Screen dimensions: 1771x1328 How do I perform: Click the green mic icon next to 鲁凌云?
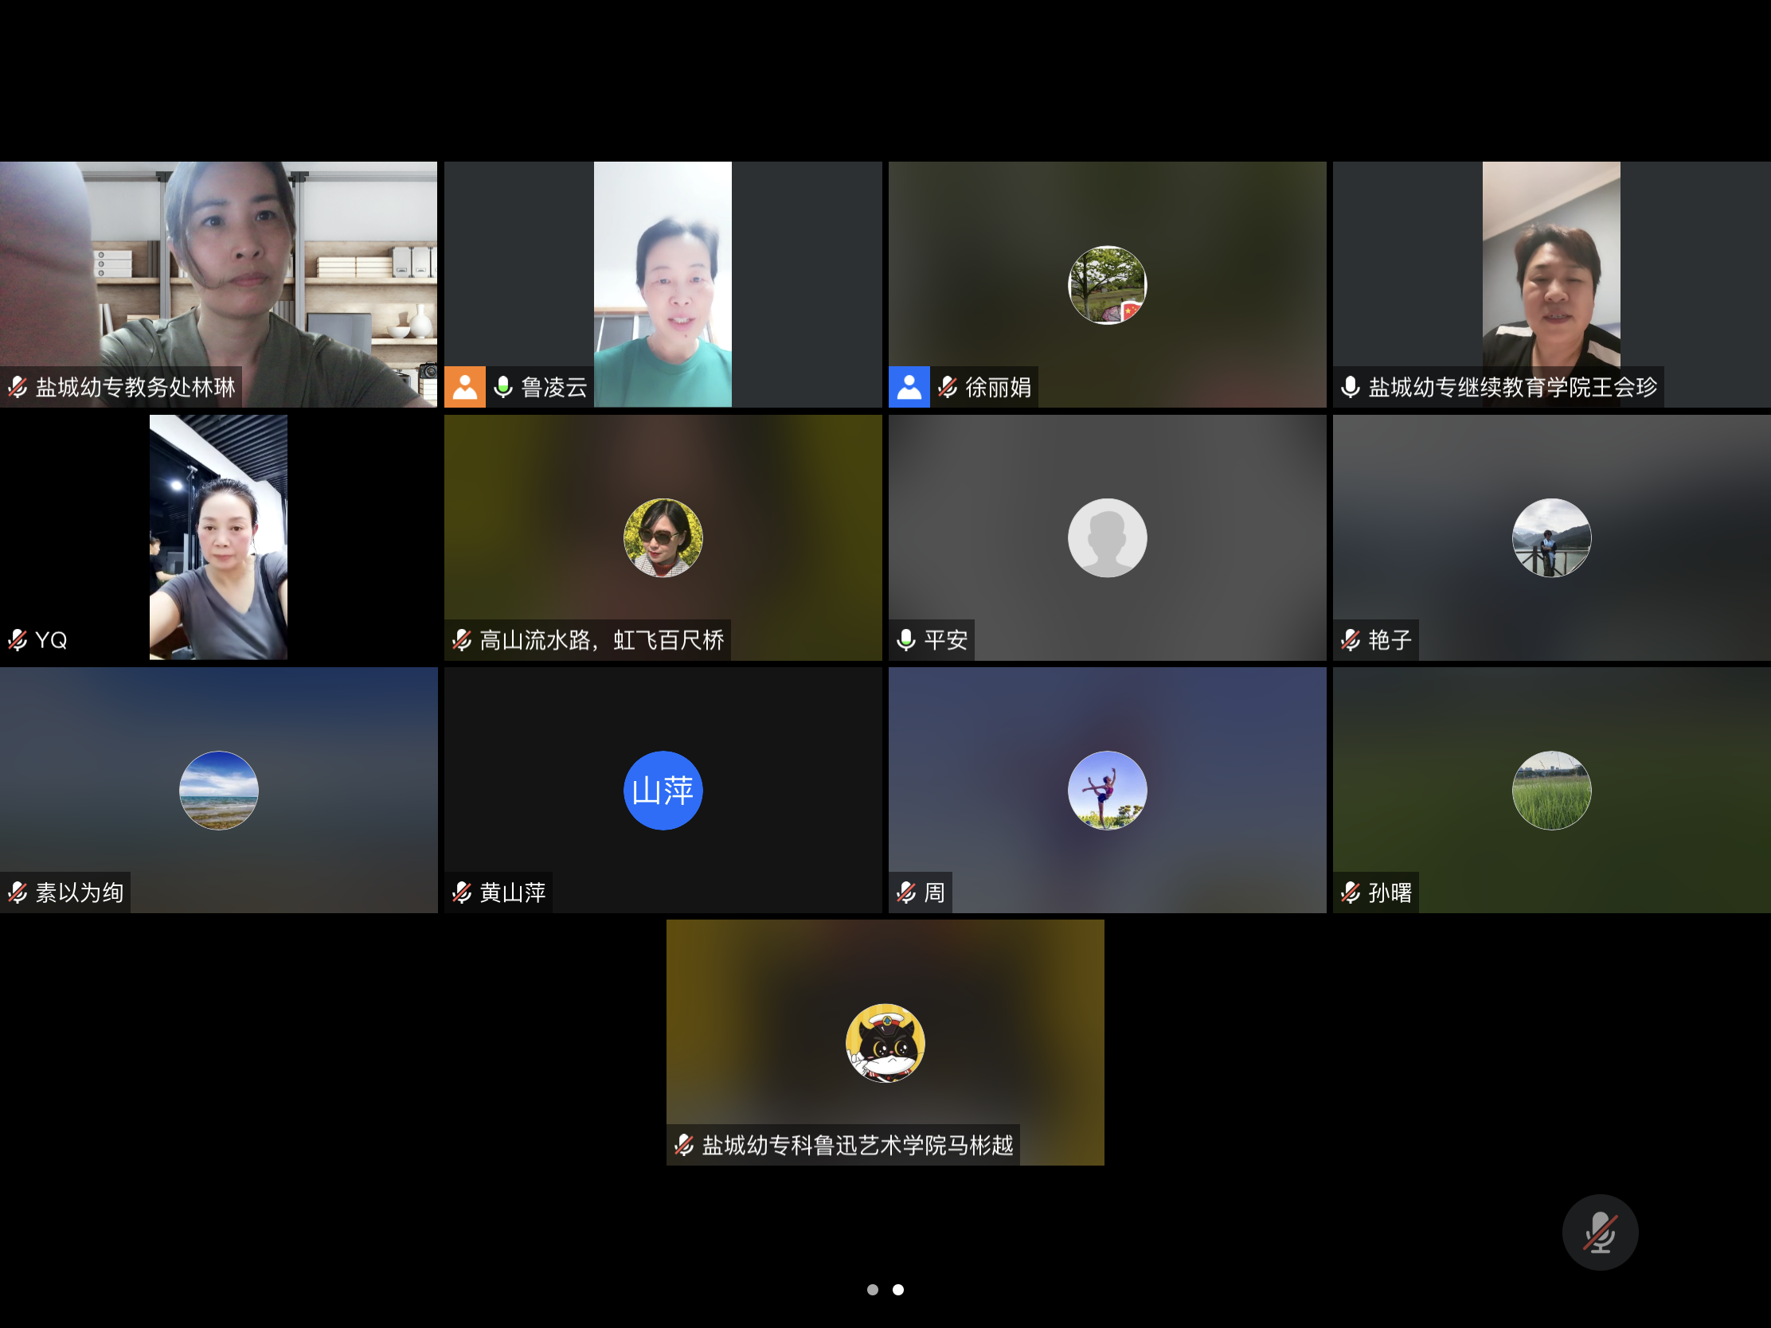[x=502, y=388]
